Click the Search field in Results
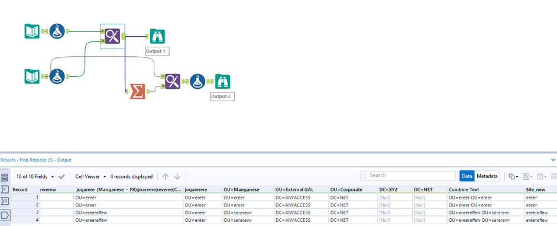 [x=408, y=176]
